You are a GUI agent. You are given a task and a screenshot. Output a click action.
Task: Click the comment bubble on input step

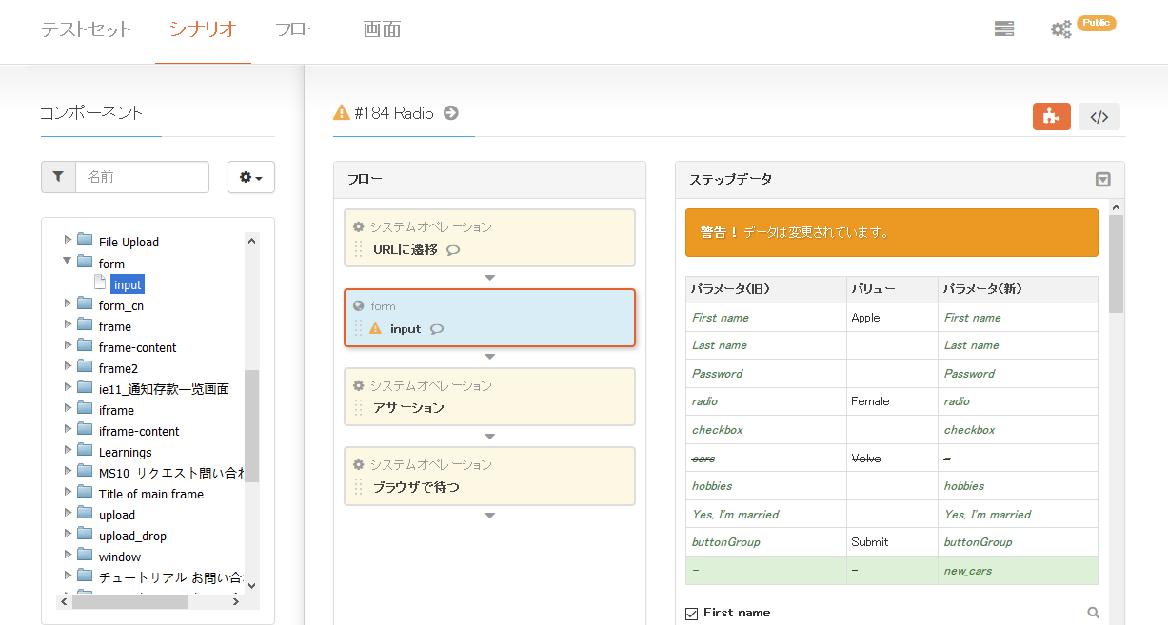437,329
